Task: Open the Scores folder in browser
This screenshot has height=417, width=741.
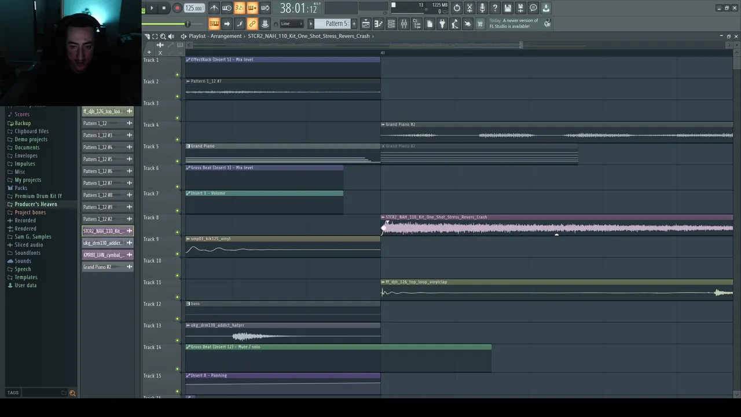Action: pos(22,115)
